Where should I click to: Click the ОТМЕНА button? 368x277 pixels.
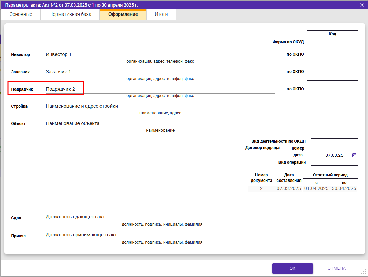[336, 268]
